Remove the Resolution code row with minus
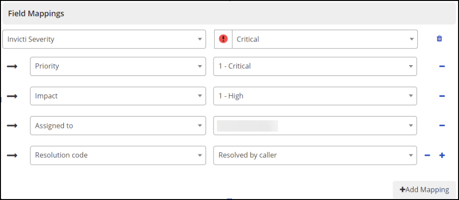The height and width of the screenshot is (200, 459). coord(427,155)
